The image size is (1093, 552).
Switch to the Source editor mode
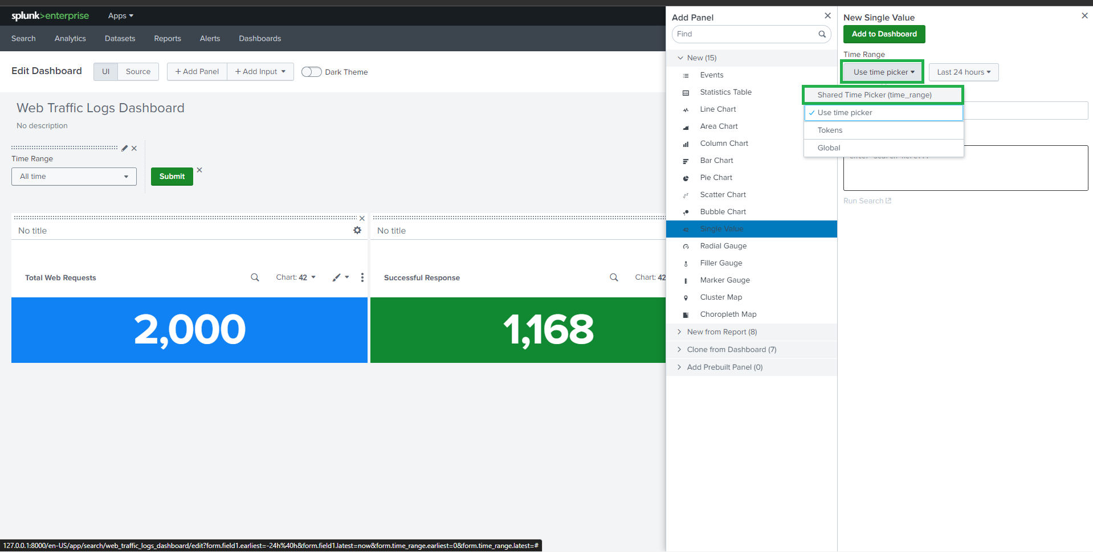(138, 71)
